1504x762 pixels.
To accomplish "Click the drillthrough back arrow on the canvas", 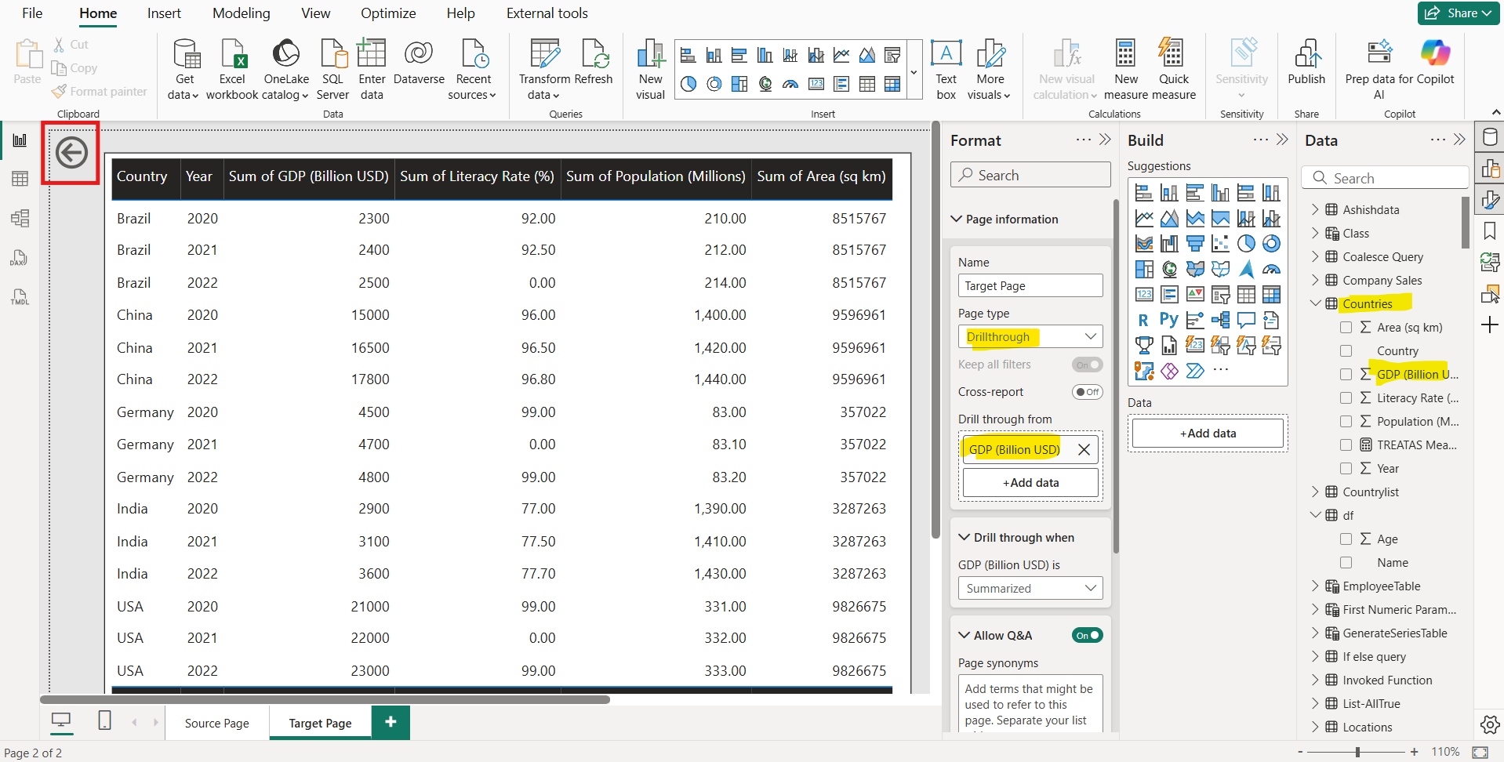I will [x=71, y=153].
